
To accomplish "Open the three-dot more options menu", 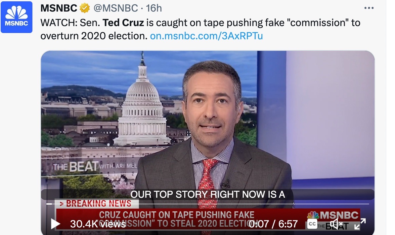I will click(x=369, y=8).
